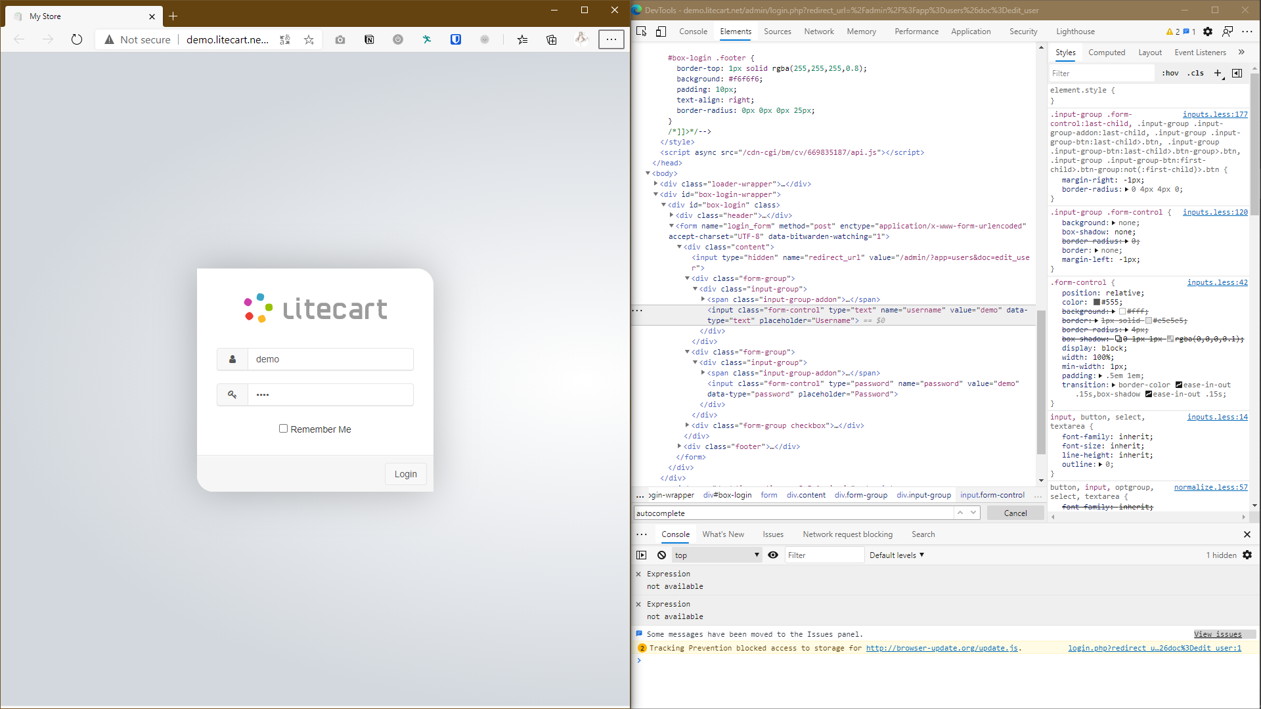Activate the inspect element picker in DevTools
Image resolution: width=1261 pixels, height=709 pixels.
click(x=642, y=32)
